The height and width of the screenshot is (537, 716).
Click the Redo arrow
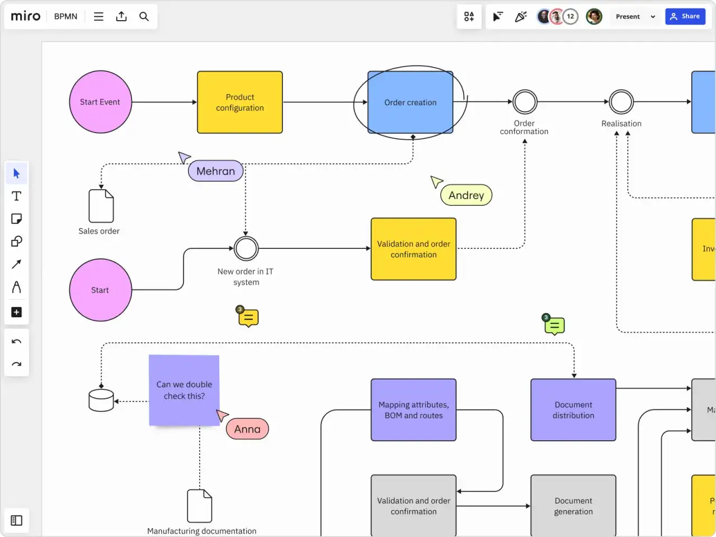point(16,364)
